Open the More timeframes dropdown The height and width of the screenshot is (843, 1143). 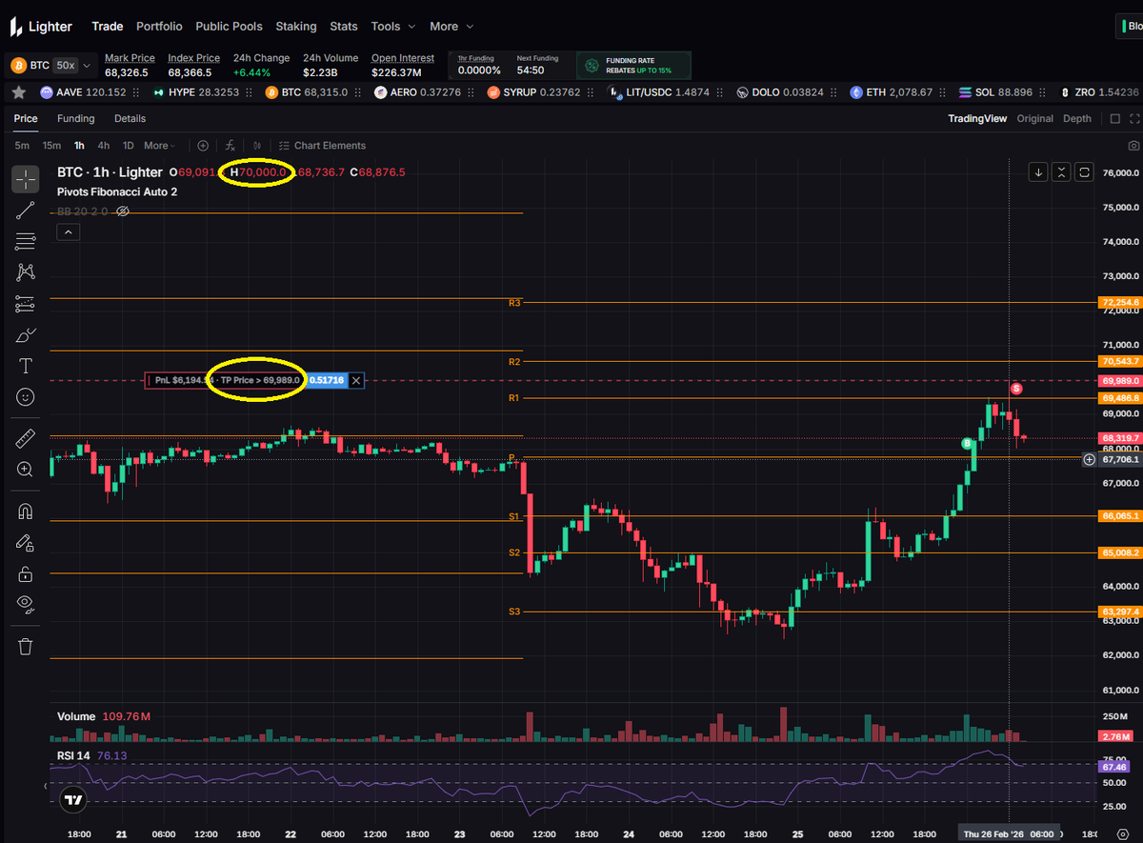[160, 146]
